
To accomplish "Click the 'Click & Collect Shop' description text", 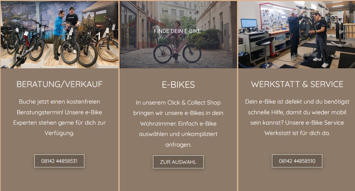I will (x=178, y=123).
